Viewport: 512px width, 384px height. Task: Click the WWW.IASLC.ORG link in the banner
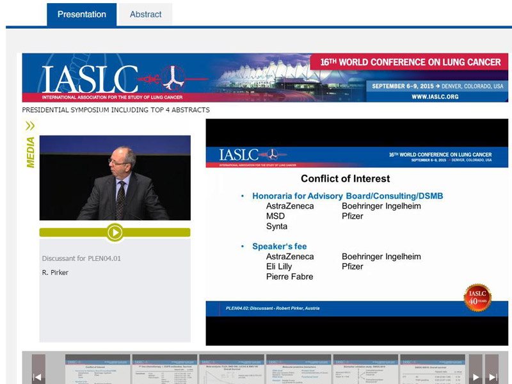coord(435,97)
